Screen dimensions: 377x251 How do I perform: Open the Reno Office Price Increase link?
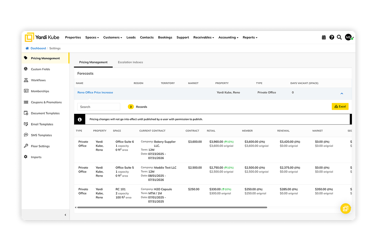coord(95,93)
